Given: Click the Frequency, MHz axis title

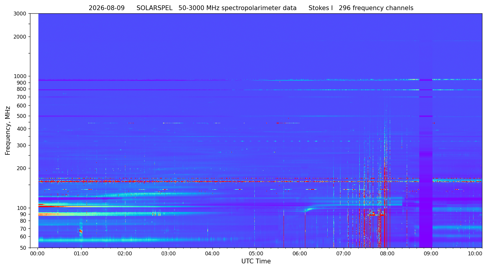Looking at the screenshot, I should pyautogui.click(x=8, y=130).
